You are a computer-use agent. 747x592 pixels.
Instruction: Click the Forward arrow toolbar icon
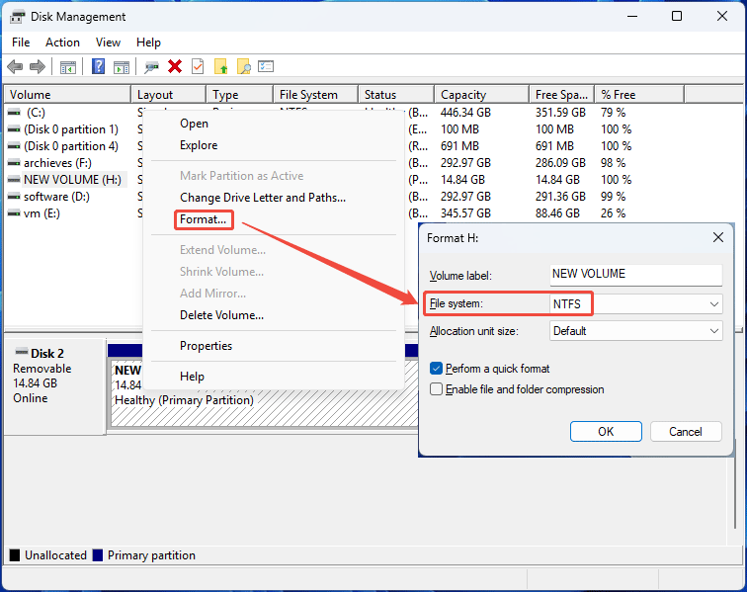pos(38,67)
